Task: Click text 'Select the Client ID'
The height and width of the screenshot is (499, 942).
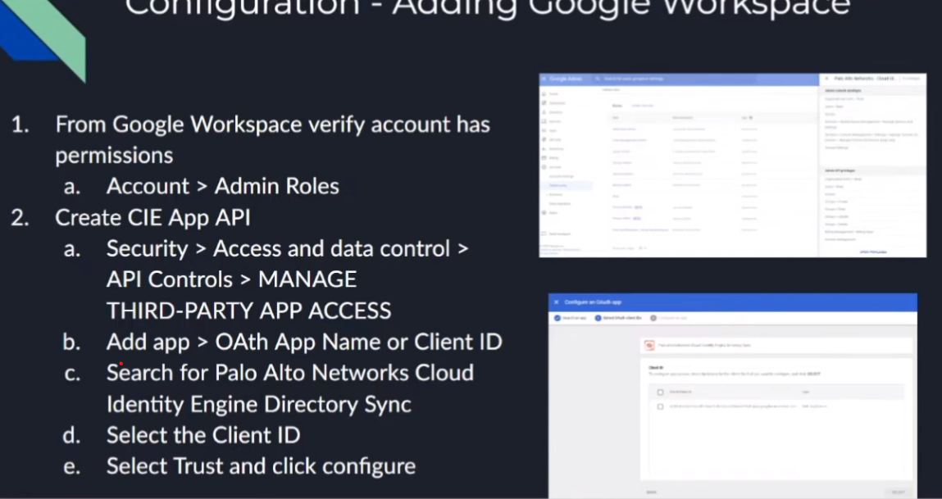Action: tap(203, 435)
